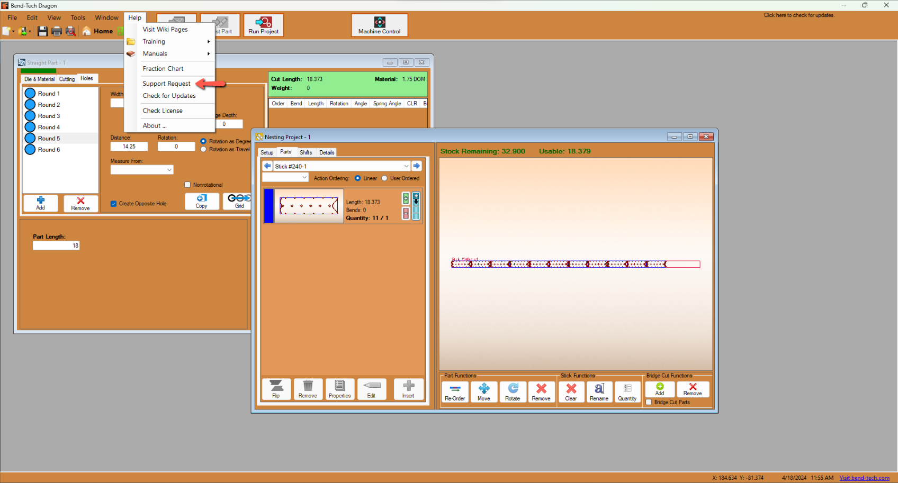The height and width of the screenshot is (483, 898).
Task: Open the Tools menu
Action: click(78, 17)
